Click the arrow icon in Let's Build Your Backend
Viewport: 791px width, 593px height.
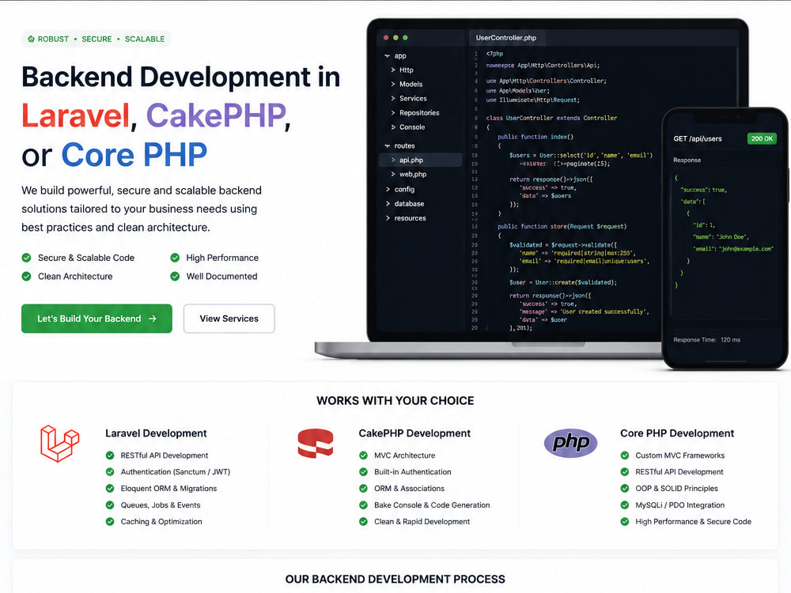(x=153, y=319)
